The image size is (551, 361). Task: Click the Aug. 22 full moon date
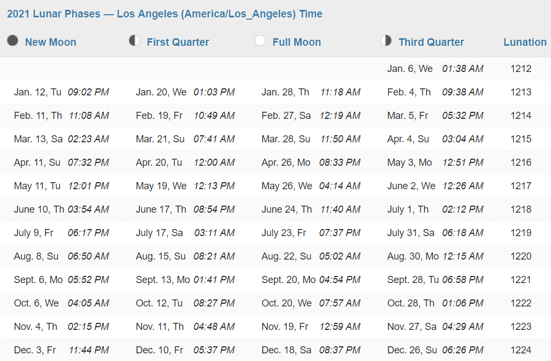[x=286, y=256]
